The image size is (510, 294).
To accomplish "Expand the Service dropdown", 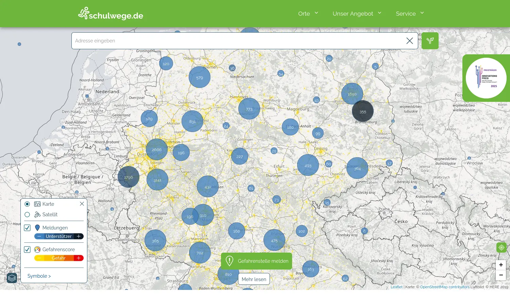I will click(x=410, y=14).
